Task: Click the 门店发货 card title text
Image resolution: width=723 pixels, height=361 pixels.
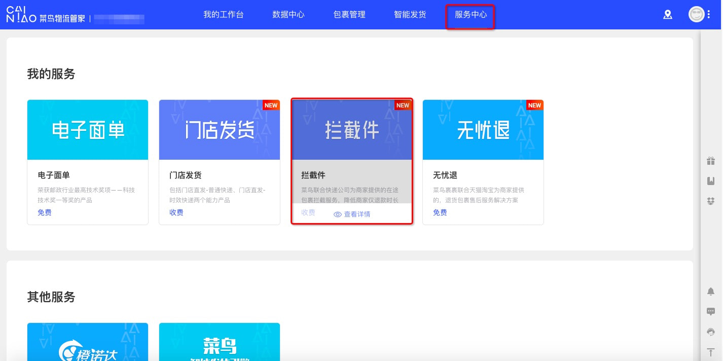Action: 186,175
